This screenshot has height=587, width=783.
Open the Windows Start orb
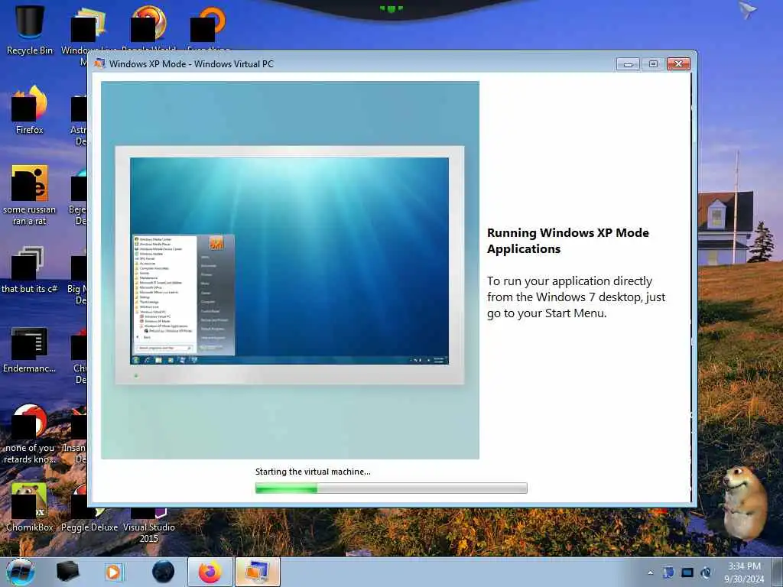pos(21,572)
